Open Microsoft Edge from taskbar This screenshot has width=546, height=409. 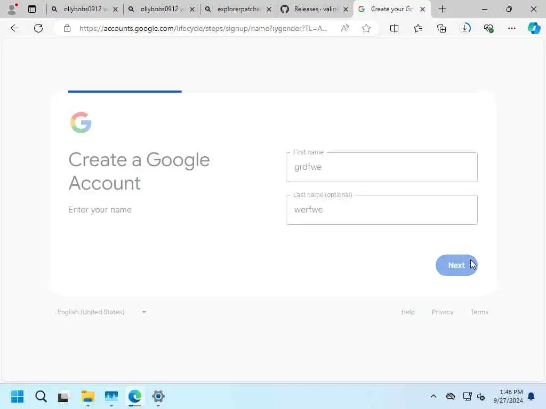coord(135,396)
